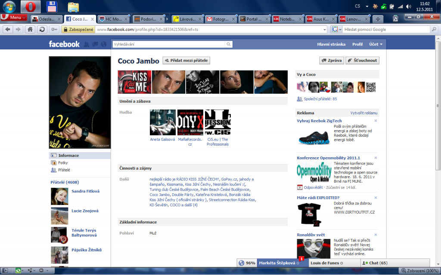Click the browser Back arrow
This screenshot has height=275, width=441.
coord(8,29)
